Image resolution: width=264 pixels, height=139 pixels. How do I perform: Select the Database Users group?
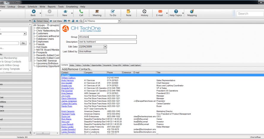pyautogui.click(x=45, y=39)
